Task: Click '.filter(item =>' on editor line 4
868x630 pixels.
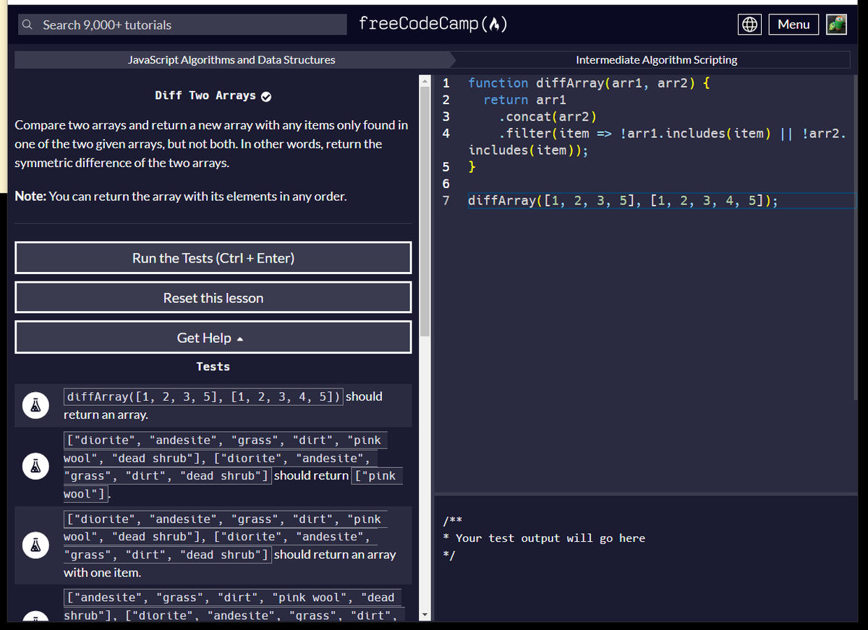Action: (x=556, y=133)
